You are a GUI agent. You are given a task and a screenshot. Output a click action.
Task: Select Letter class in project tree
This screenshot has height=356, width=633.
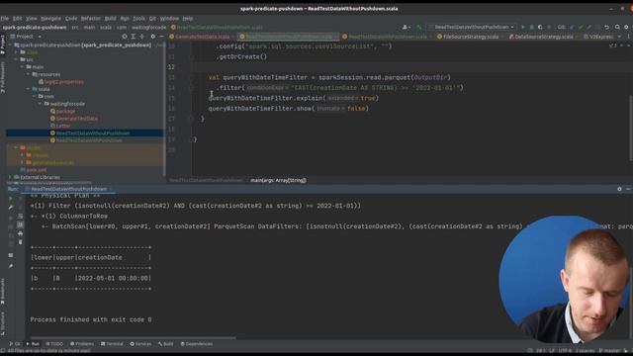[x=60, y=126]
